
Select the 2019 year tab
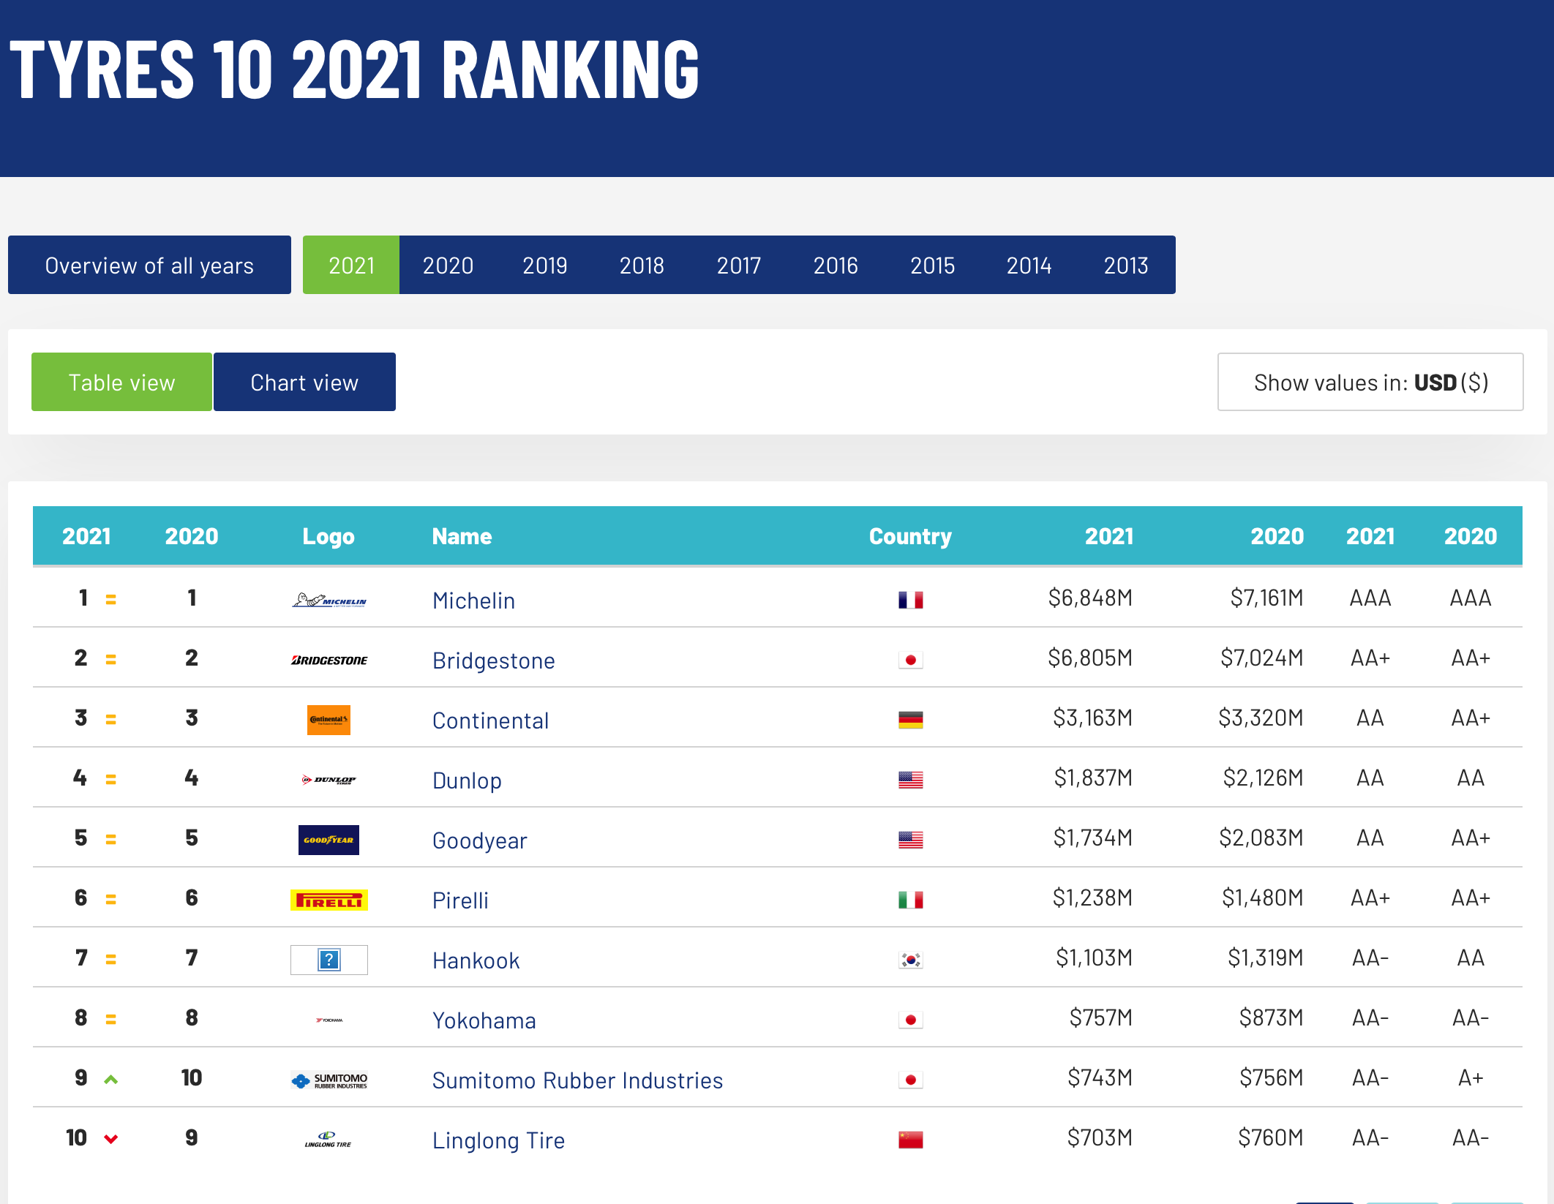[x=545, y=265]
